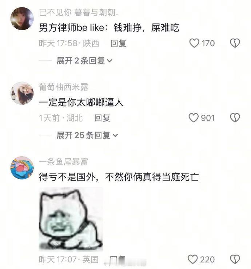This screenshot has height=269, width=251.
Task: Dislike the 嘟嘟逼人 comment with broken heart
Action: (x=235, y=118)
